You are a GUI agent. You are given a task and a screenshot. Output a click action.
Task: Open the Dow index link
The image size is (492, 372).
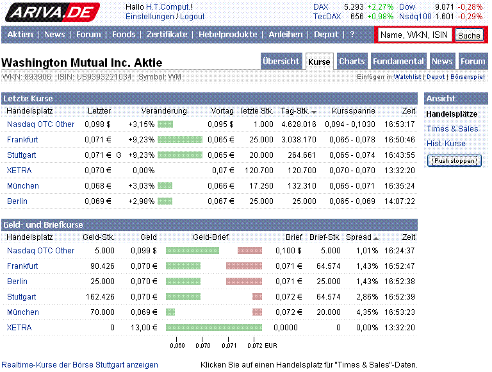pos(407,7)
